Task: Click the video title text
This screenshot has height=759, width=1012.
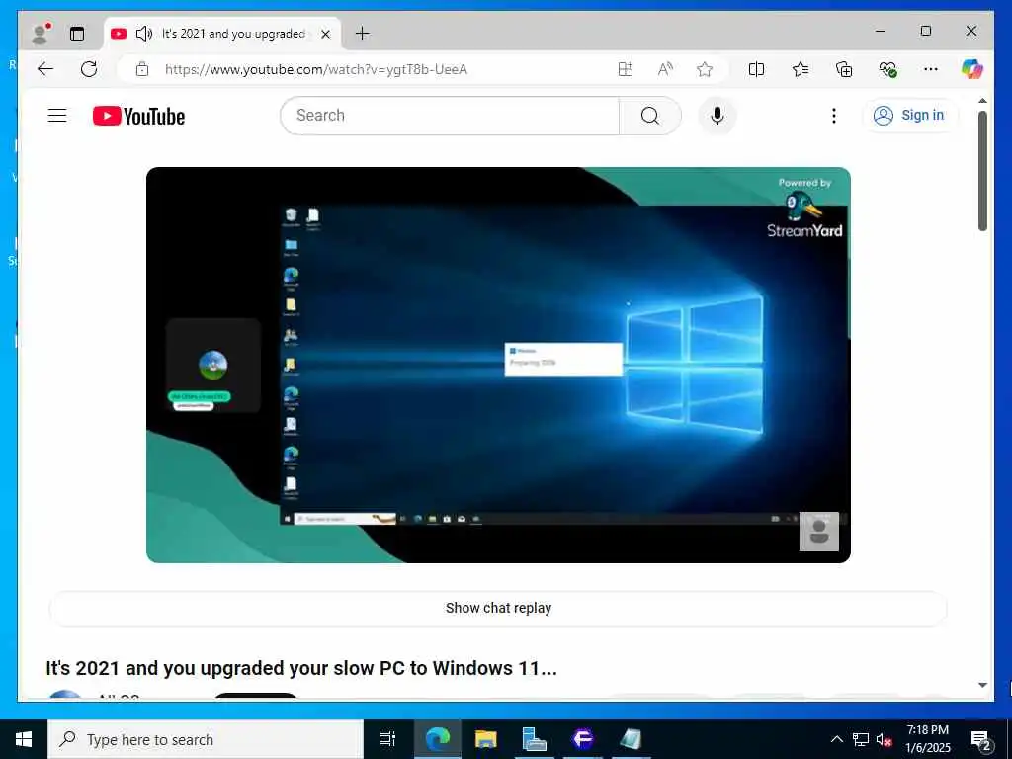Action: 301,667
